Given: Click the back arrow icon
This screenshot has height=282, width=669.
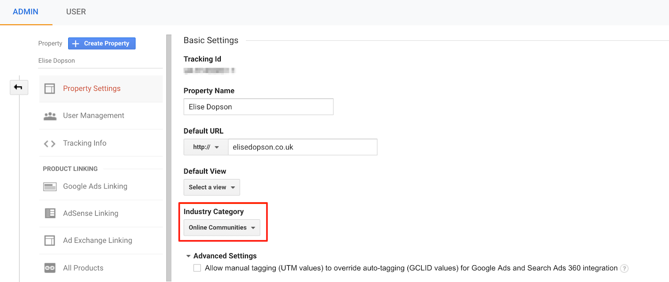Looking at the screenshot, I should pos(18,87).
